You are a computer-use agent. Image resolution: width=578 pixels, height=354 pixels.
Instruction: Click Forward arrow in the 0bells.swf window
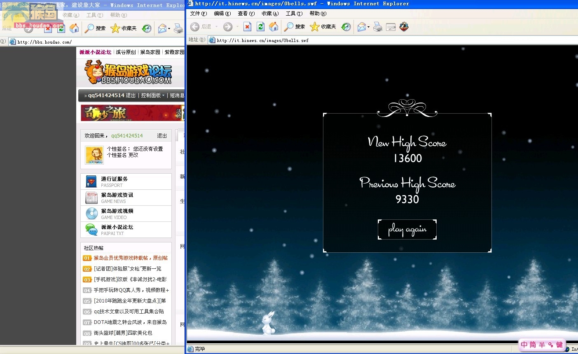coord(227,27)
